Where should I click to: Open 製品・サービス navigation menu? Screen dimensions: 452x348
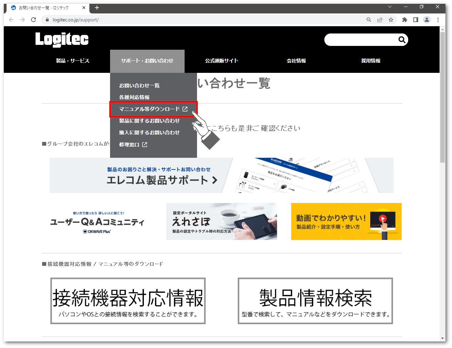(x=72, y=61)
